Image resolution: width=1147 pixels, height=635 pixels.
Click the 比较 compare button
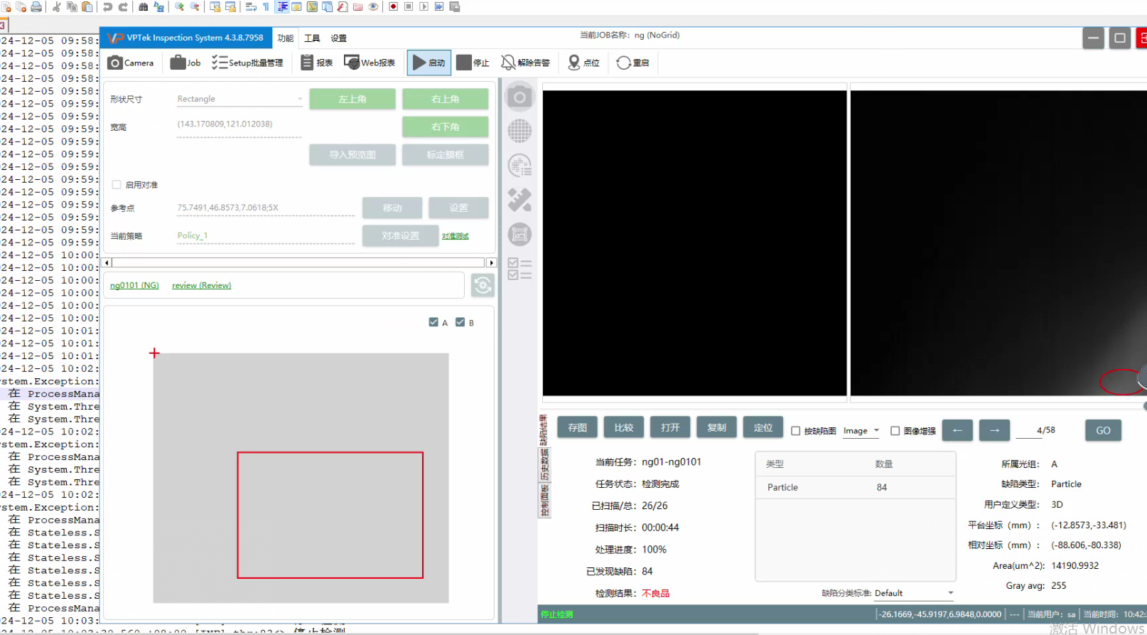tap(624, 427)
